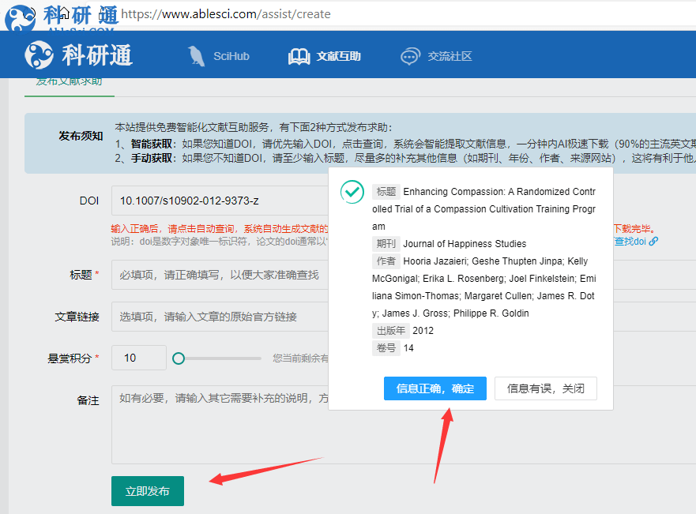Click the SciHub raven icon

point(196,56)
